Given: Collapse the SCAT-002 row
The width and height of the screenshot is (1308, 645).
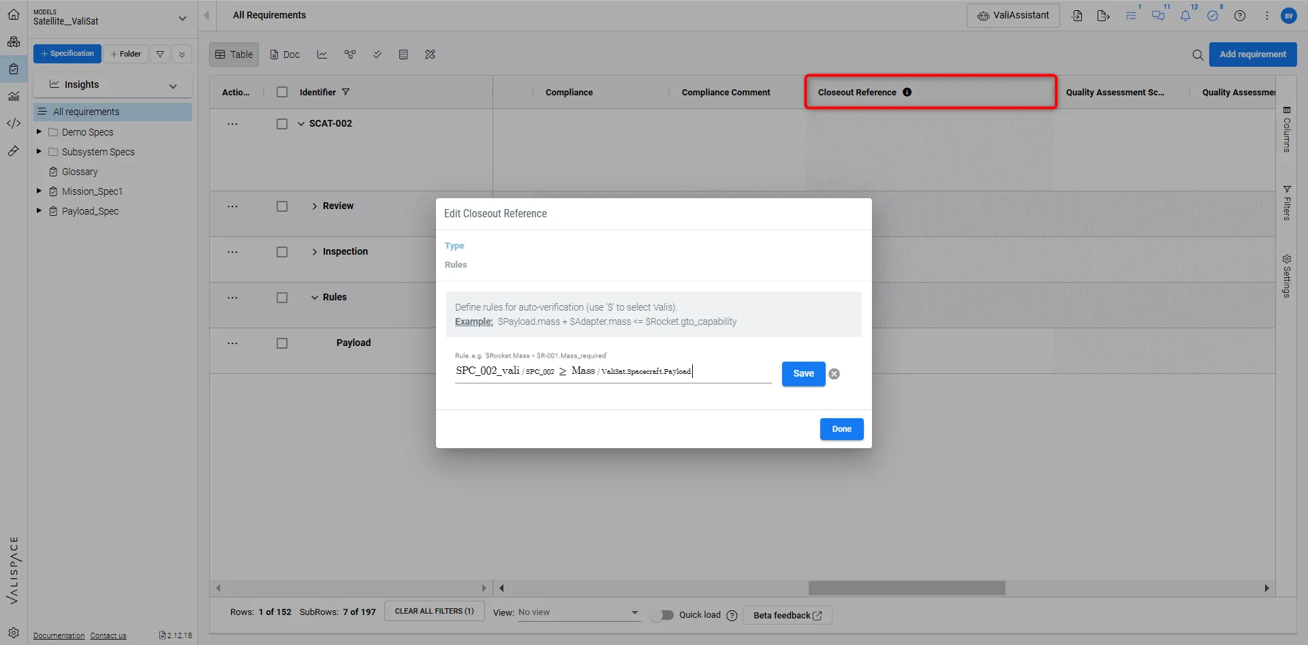Looking at the screenshot, I should click(301, 124).
